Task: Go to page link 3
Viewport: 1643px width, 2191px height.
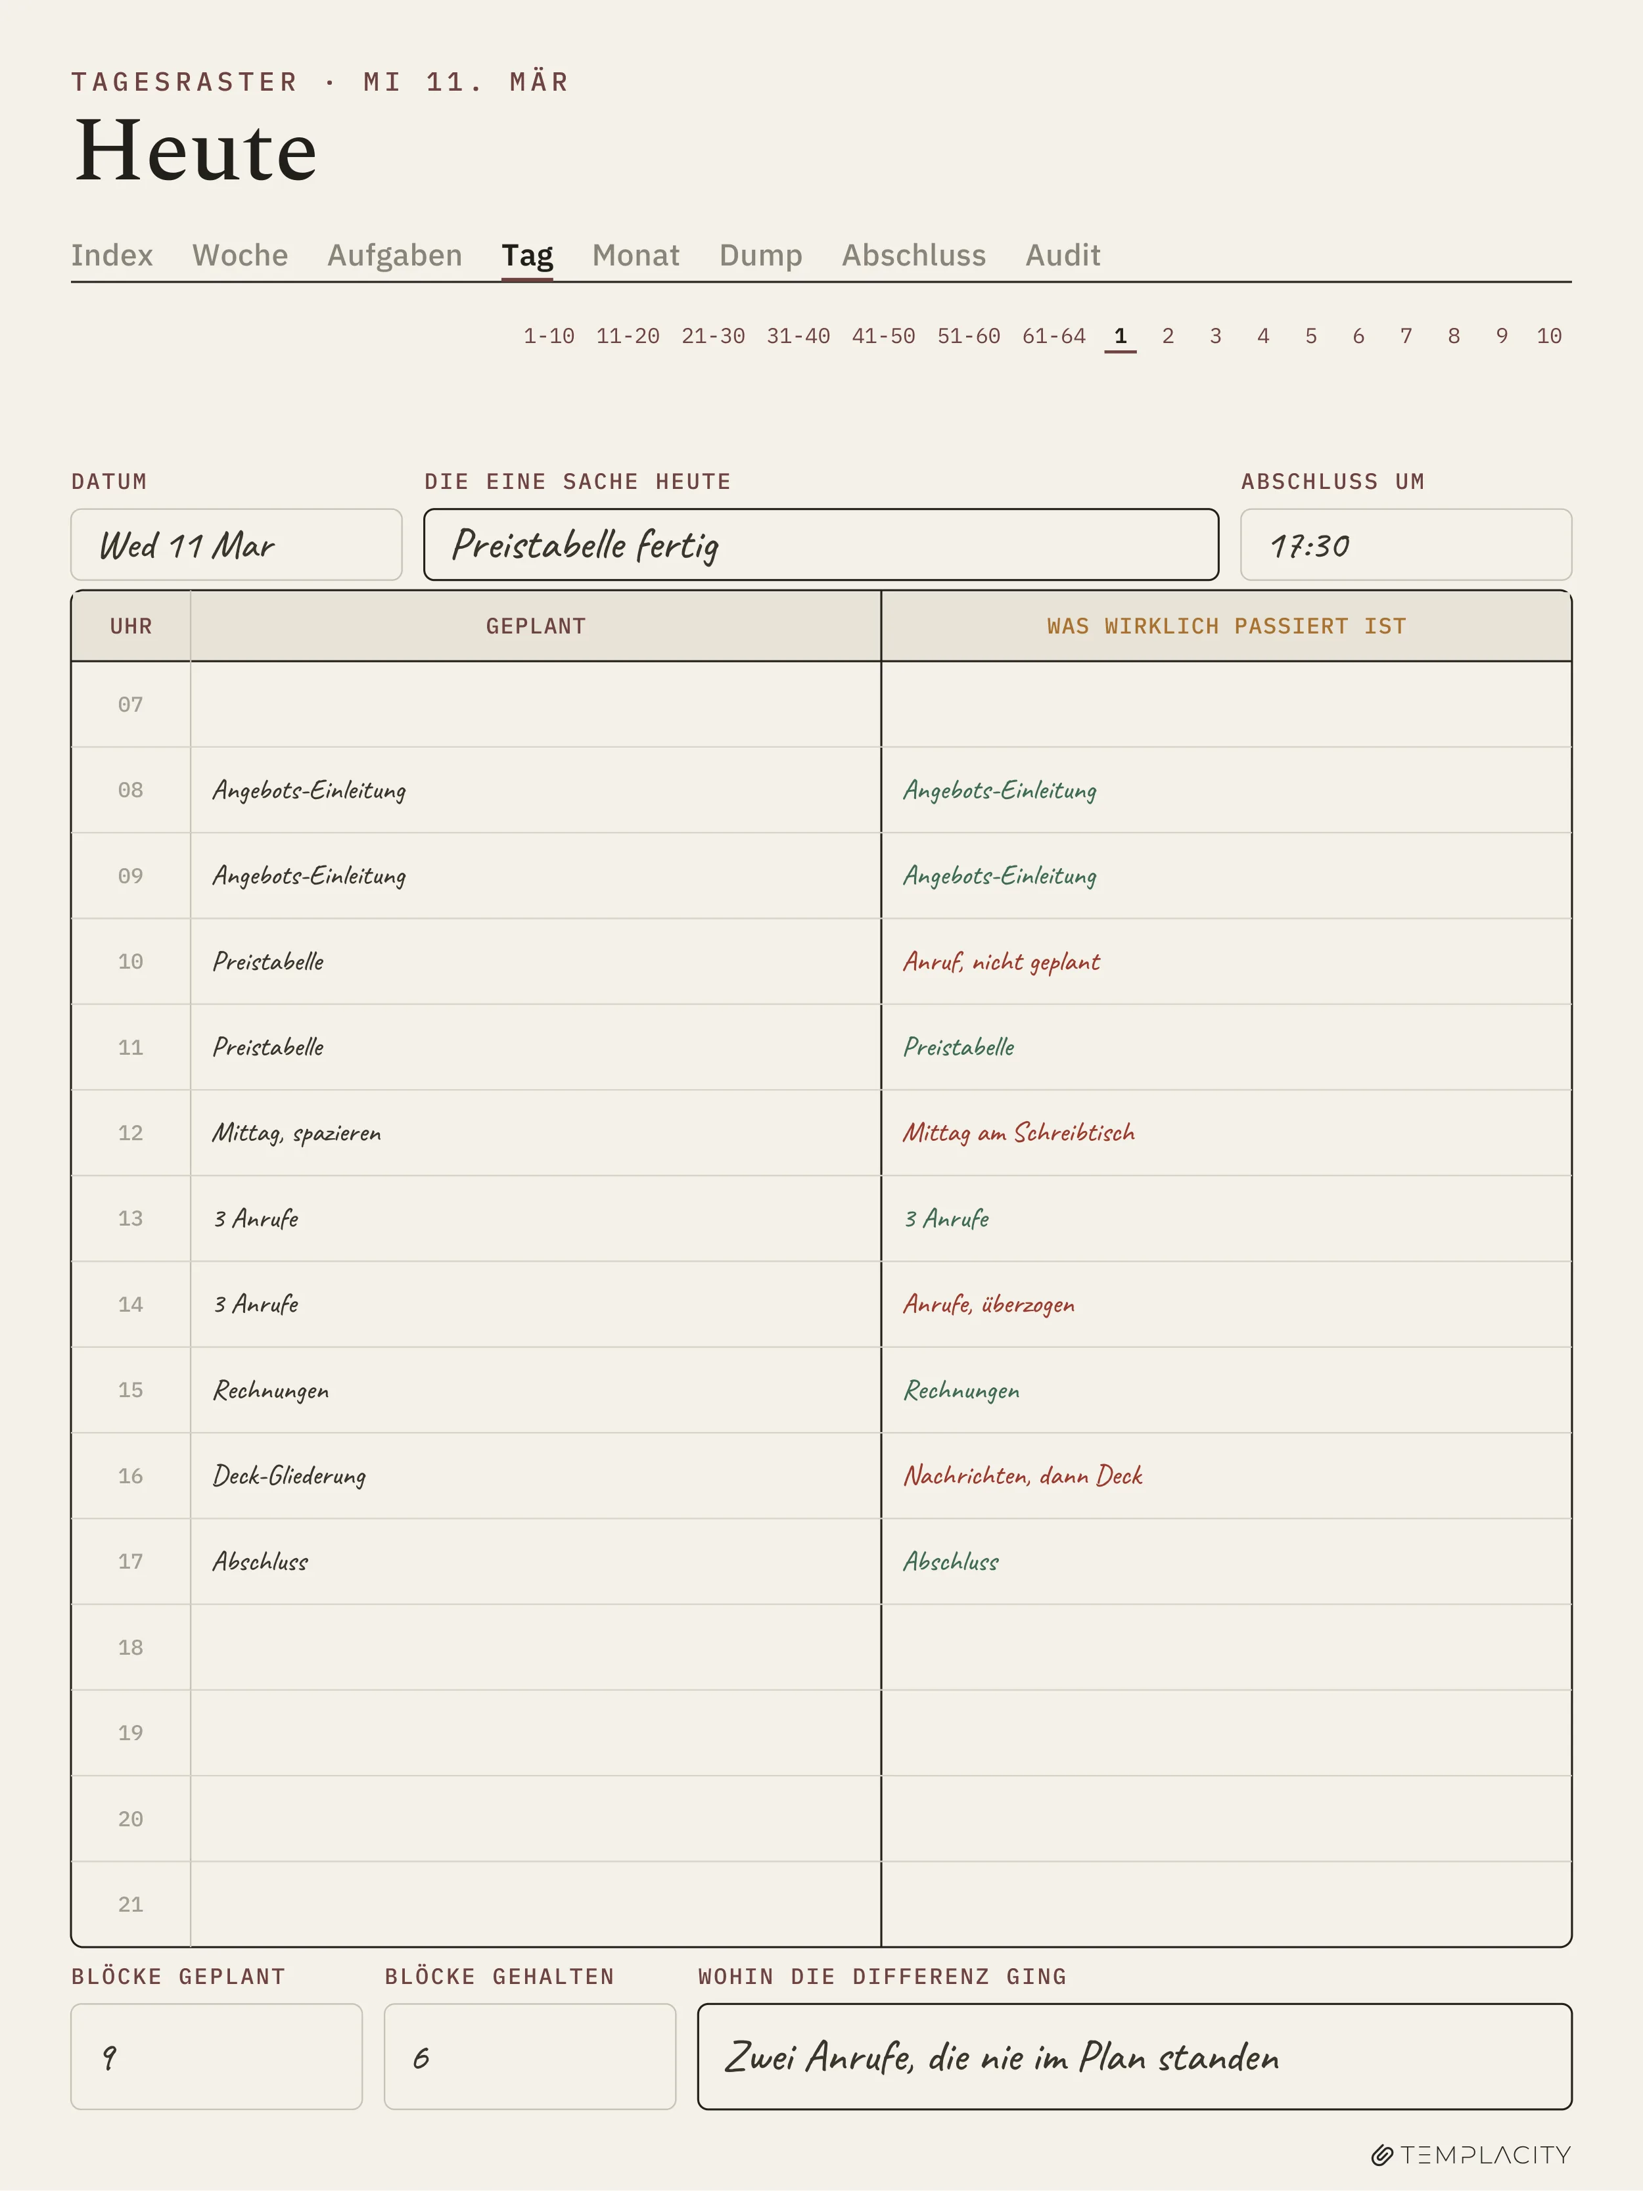Action: tap(1215, 336)
